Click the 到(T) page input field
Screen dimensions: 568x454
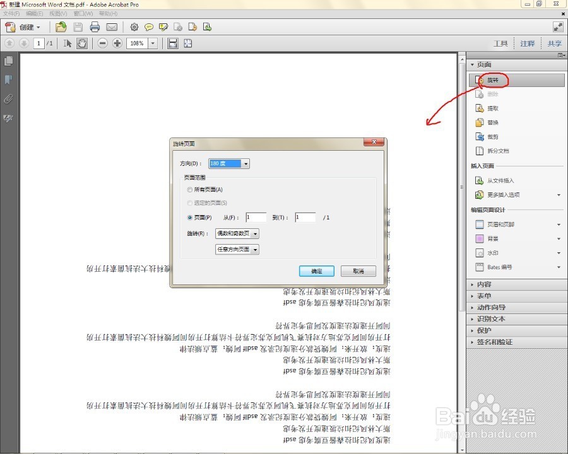click(x=305, y=217)
